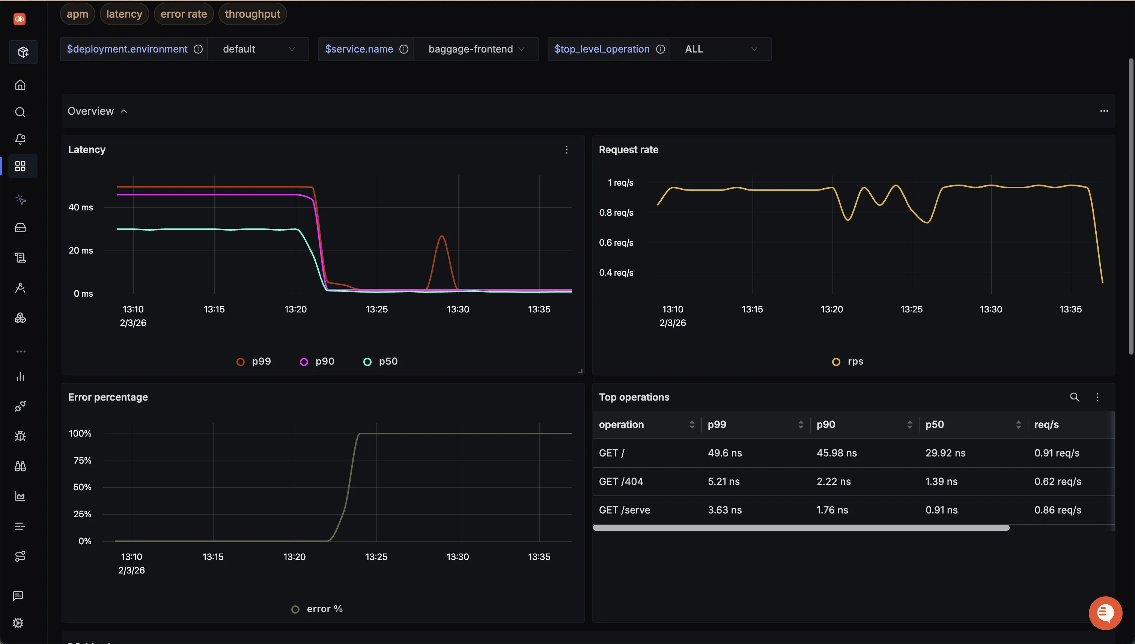Click the horizontal scrollbar under Top operations

801,528
